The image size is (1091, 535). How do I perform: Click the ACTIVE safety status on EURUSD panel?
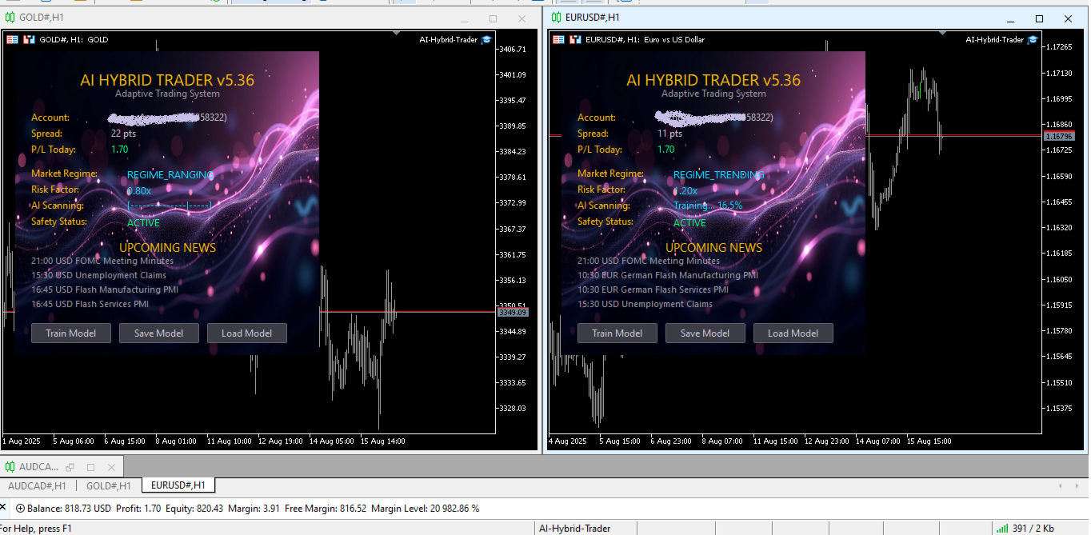point(689,223)
